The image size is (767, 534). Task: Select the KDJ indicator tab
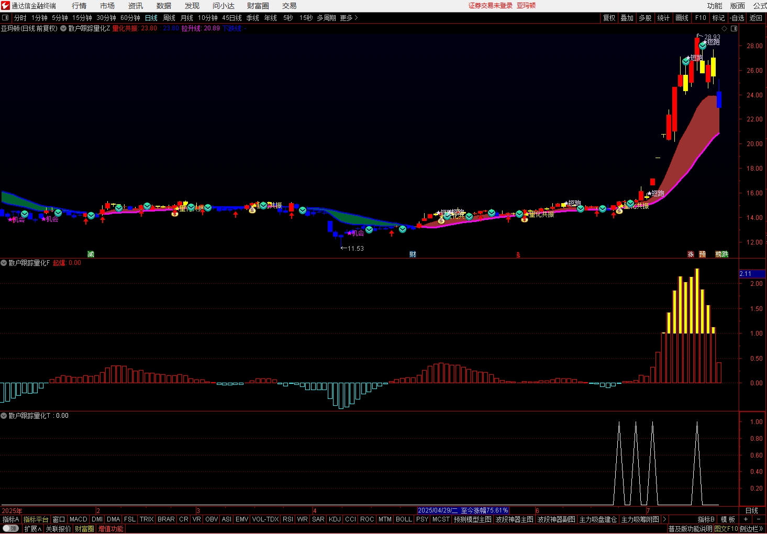[335, 519]
